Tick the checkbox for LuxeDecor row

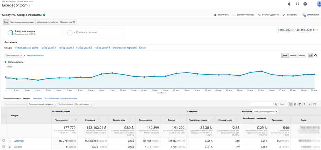[x=4, y=140]
